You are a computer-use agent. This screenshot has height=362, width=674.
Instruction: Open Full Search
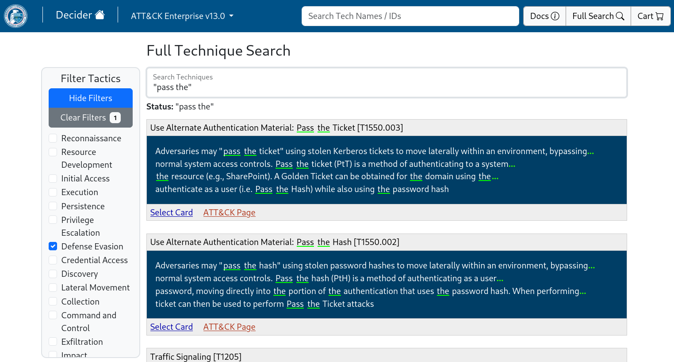[598, 16]
